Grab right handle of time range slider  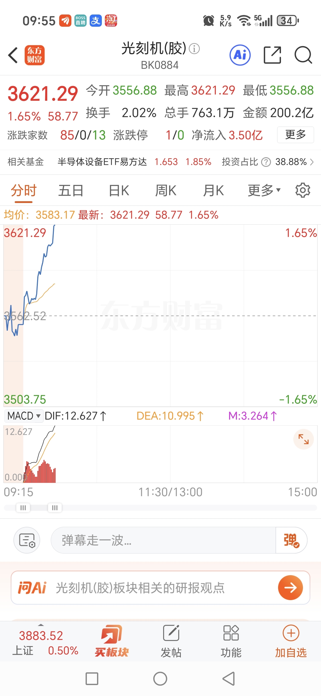click(x=55, y=508)
